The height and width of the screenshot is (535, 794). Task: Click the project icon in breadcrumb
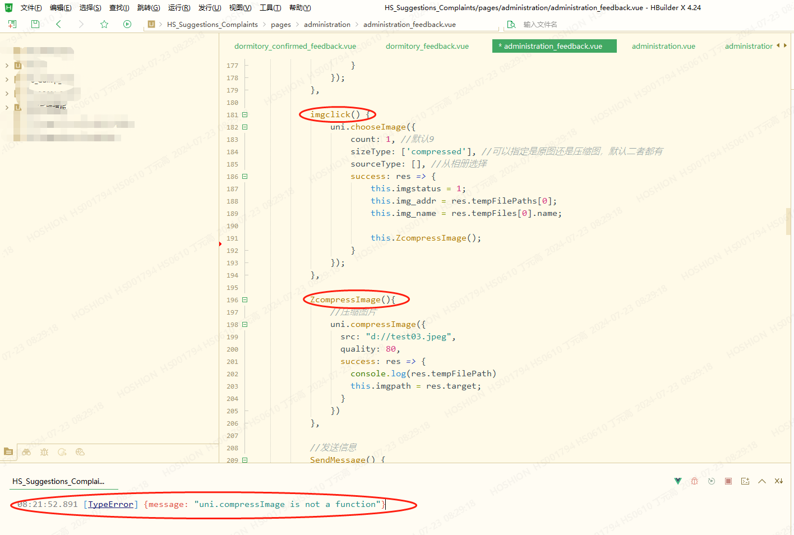[151, 24]
